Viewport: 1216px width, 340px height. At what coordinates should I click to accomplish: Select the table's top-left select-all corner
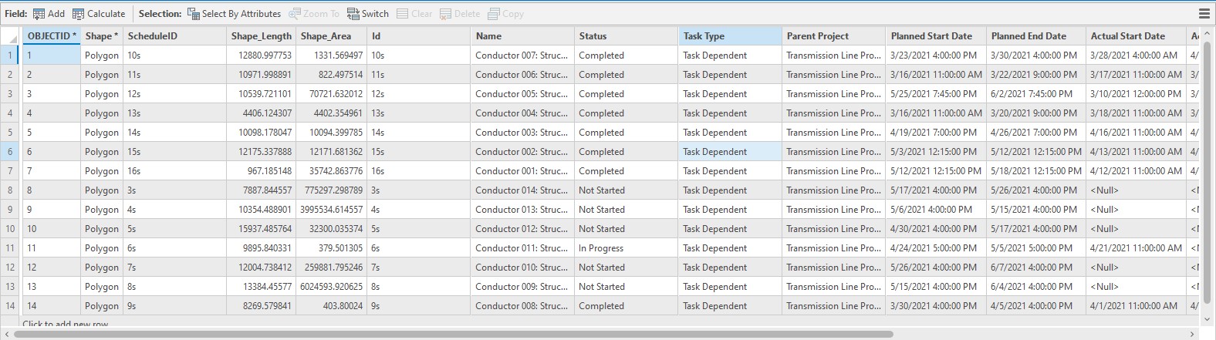coord(10,36)
